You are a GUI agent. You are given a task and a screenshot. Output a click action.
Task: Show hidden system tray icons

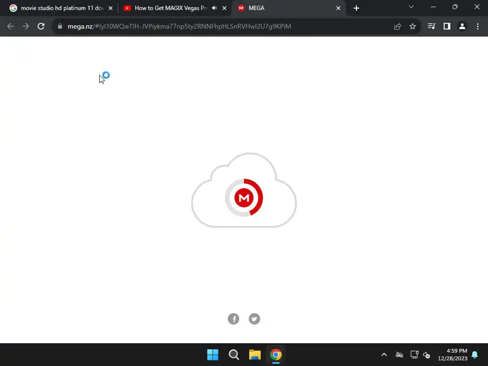[x=384, y=355]
